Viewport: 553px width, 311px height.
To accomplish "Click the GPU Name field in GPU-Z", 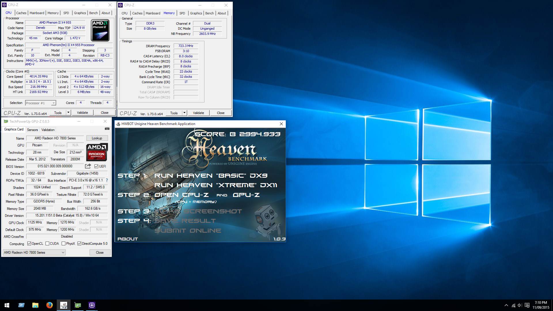I will click(x=55, y=138).
